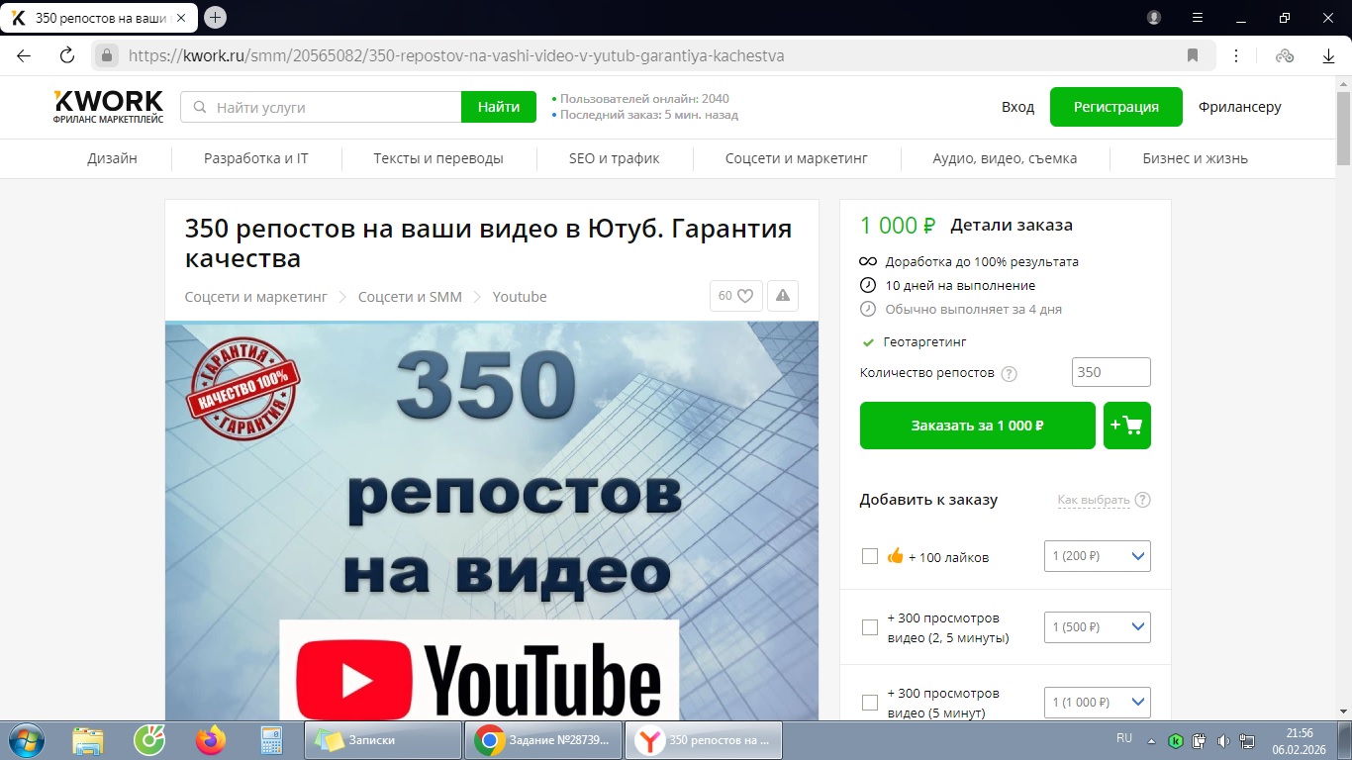Image resolution: width=1352 pixels, height=760 pixels.
Task: Open the 1 (200 ₽) quantity dropdown
Action: coord(1098,556)
